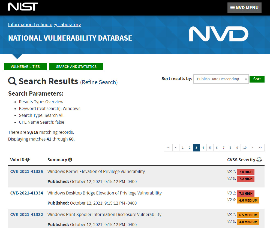Open the Information Technology Laboratory link
Image resolution: width=270 pixels, height=228 pixels.
tap(44, 25)
